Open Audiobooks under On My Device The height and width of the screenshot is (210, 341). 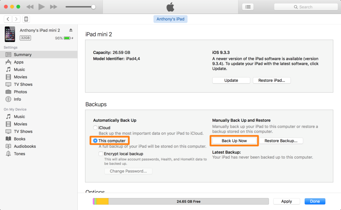(25, 146)
